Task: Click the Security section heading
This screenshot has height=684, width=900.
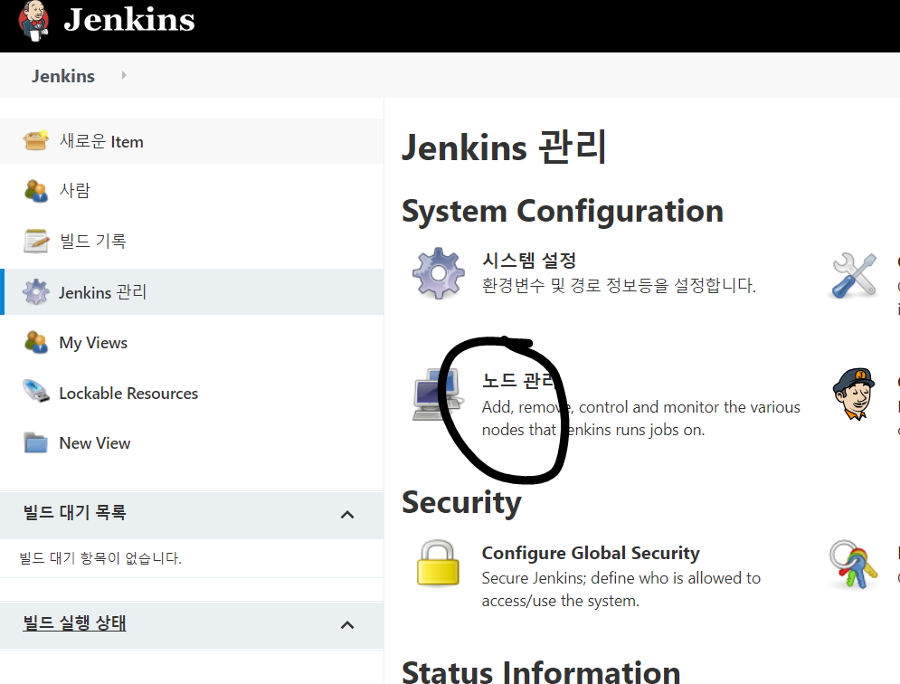Action: (x=461, y=502)
